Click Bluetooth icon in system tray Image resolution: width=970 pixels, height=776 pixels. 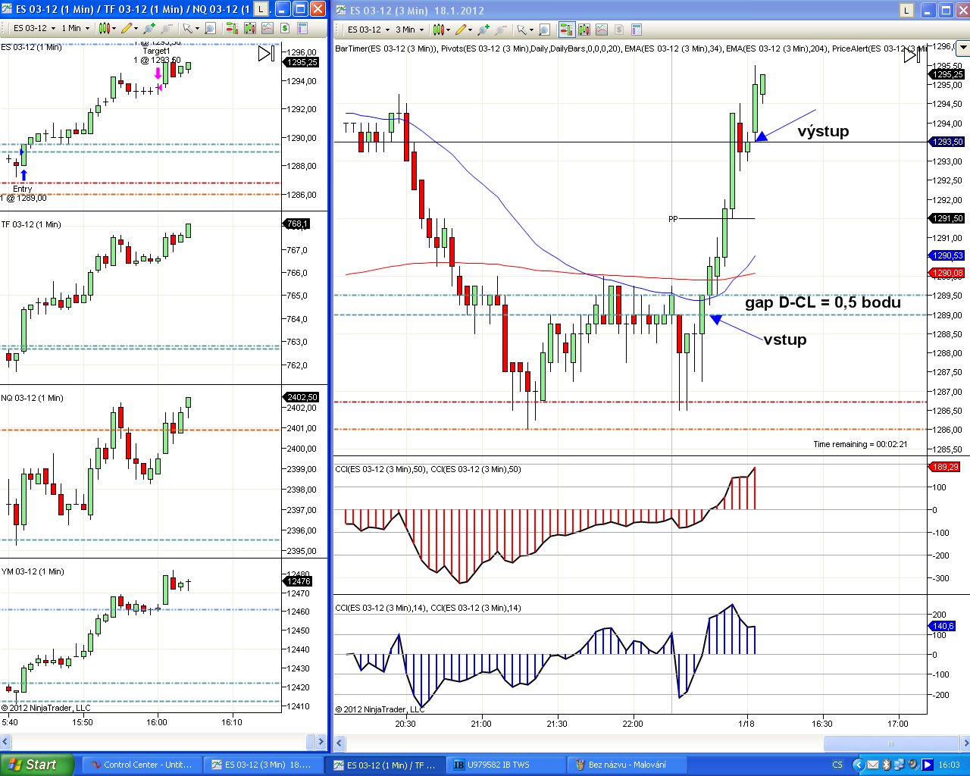tap(886, 765)
